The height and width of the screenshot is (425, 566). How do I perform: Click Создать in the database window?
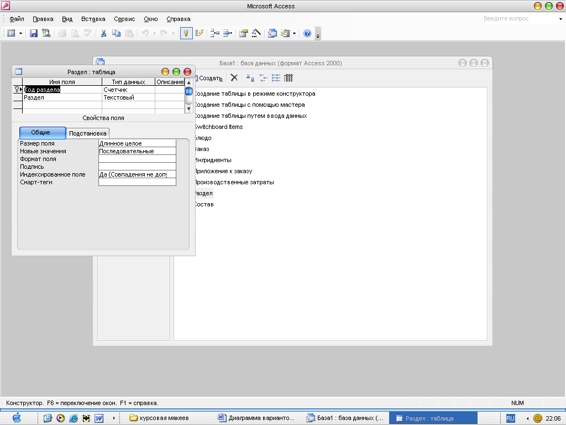(x=208, y=78)
